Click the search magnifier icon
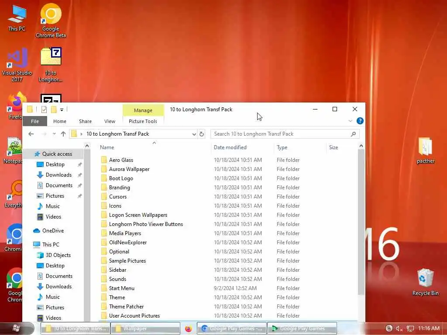Screen dimensions: 447x335 coord(354,134)
